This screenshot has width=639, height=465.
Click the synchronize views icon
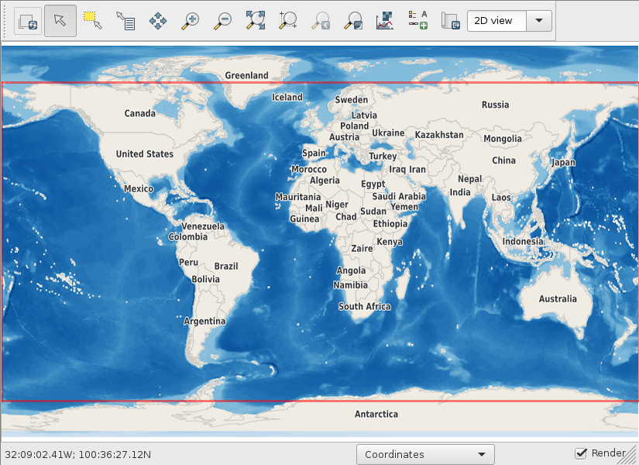point(28,21)
